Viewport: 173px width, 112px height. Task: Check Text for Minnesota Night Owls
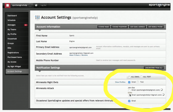[x=138, y=82]
